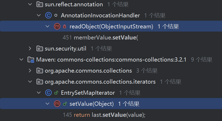Click the setValue(Object) method icon
Viewport: 222px width, 121px height.
(x=57, y=104)
